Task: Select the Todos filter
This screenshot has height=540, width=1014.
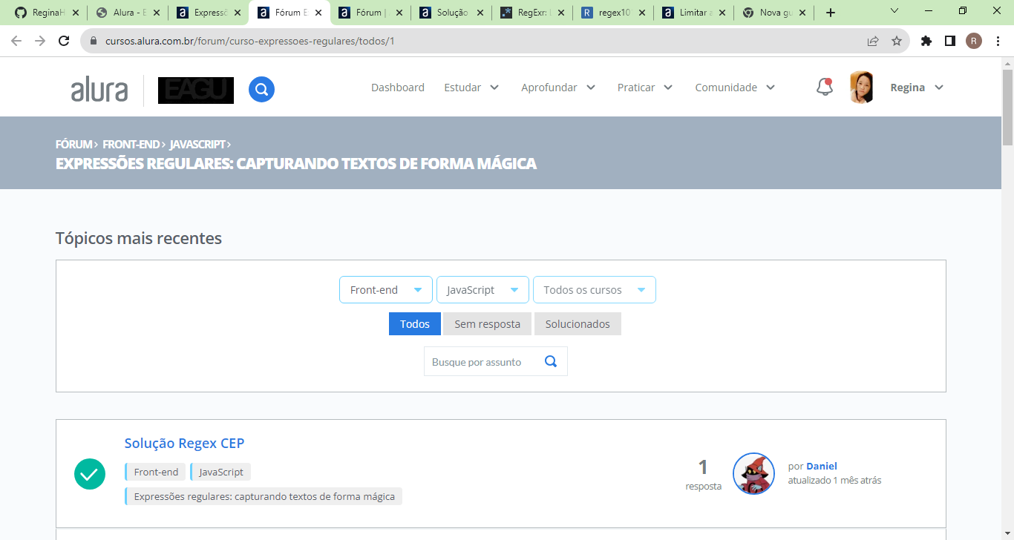Action: [x=415, y=324]
